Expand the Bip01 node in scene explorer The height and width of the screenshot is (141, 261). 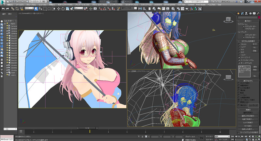pos(5,24)
